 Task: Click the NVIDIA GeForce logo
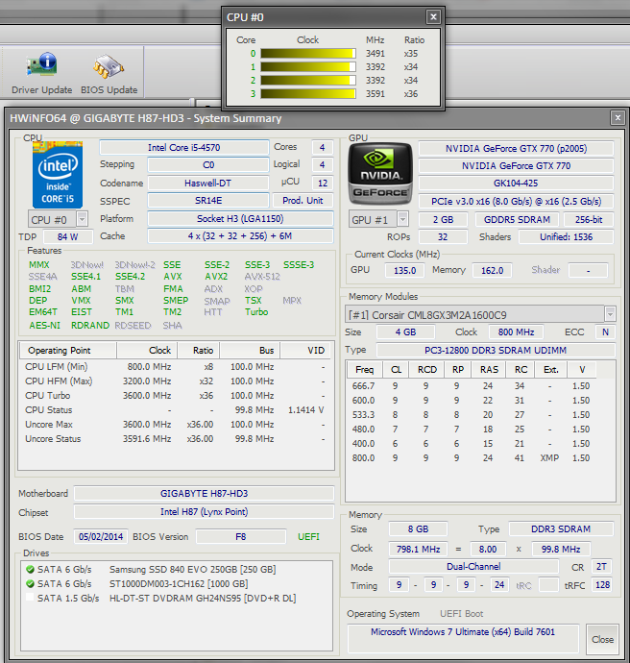[x=380, y=174]
